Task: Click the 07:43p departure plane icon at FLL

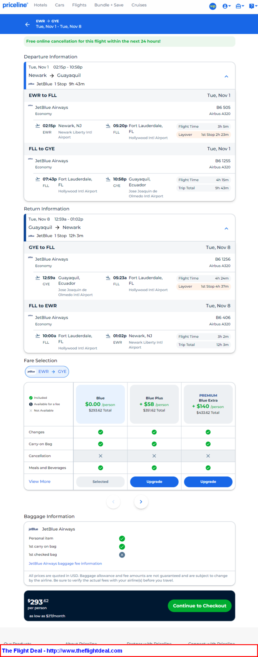Action: click(38, 179)
